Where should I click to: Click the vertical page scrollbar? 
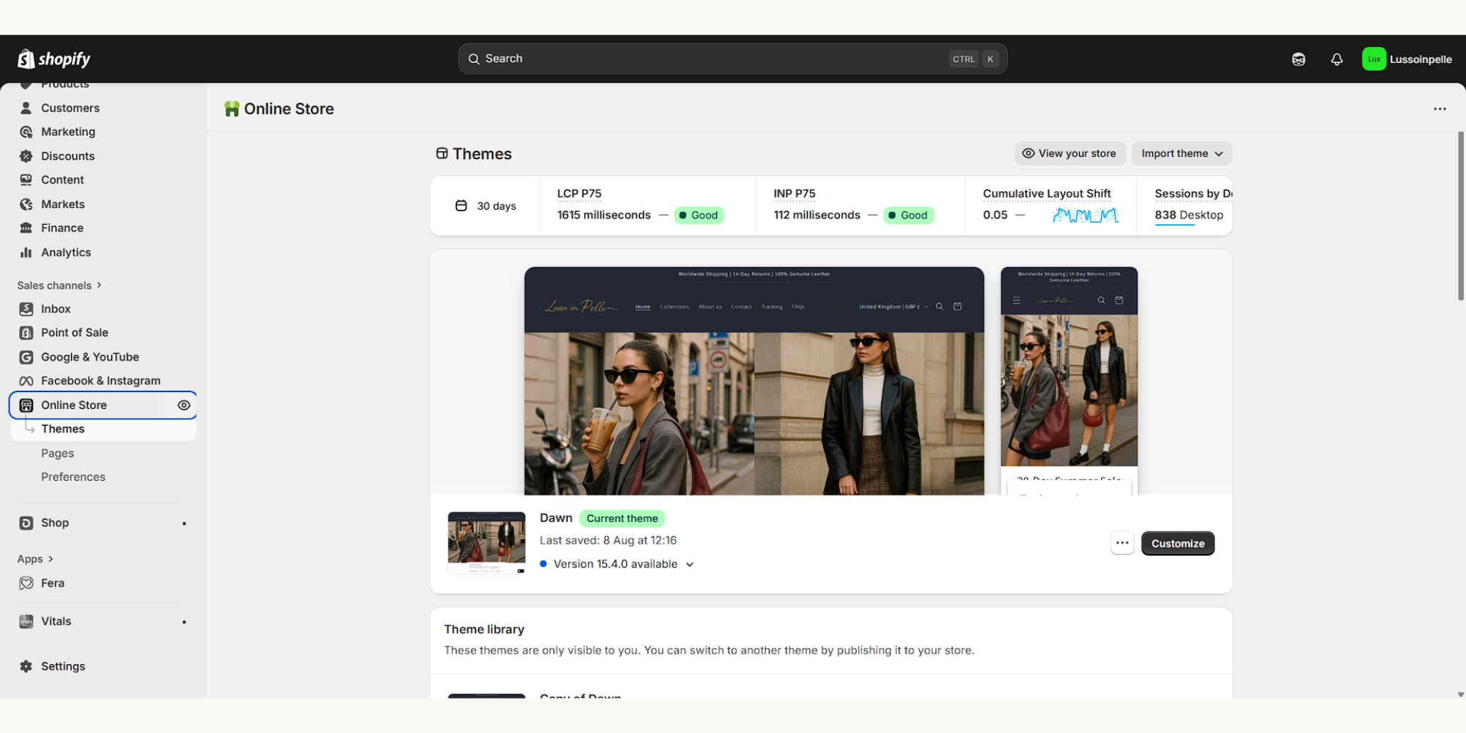pos(1460,216)
